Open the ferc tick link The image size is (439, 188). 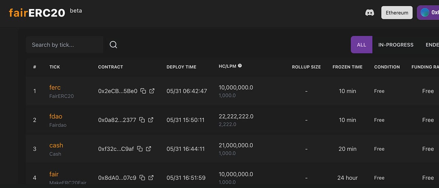click(x=55, y=87)
